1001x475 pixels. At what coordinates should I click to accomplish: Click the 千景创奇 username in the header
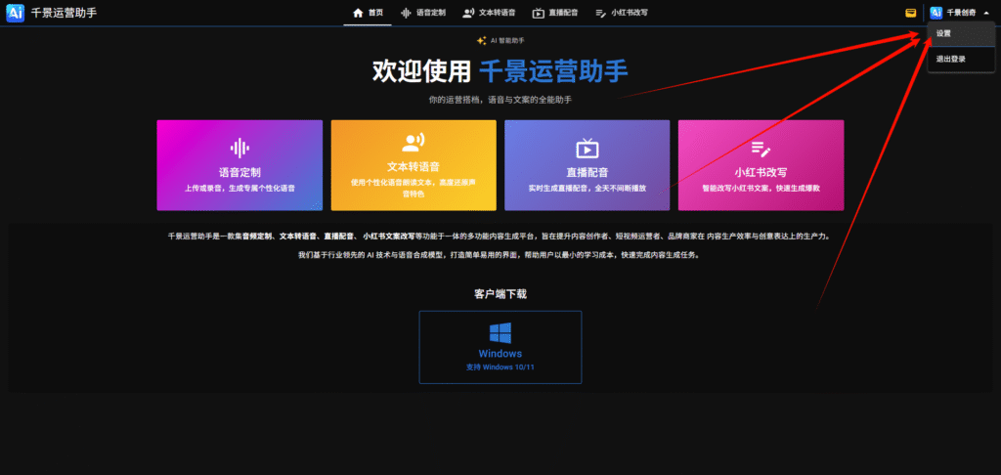961,13
